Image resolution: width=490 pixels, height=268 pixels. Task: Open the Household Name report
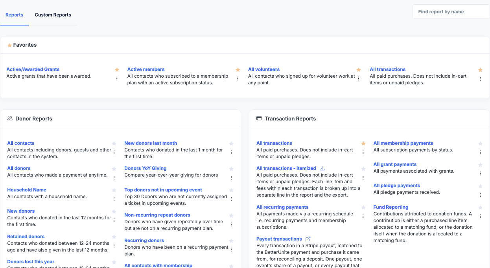27,190
